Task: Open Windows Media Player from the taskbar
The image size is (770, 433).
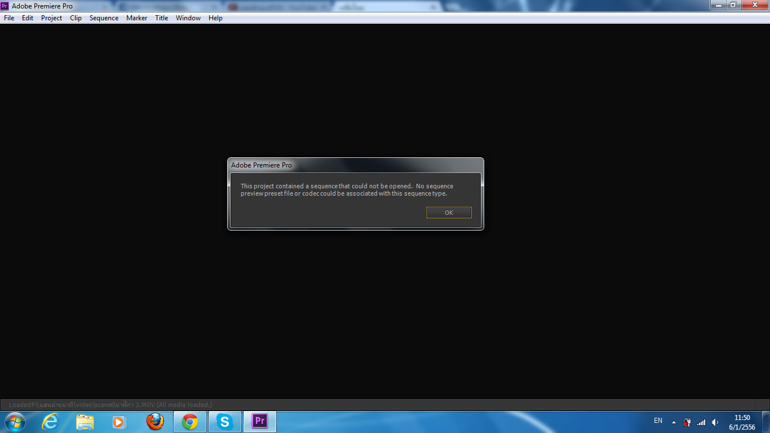Action: coord(120,422)
